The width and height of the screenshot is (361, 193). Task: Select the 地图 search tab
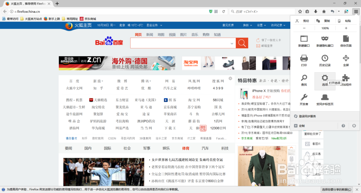pyautogui.click(x=161, y=35)
